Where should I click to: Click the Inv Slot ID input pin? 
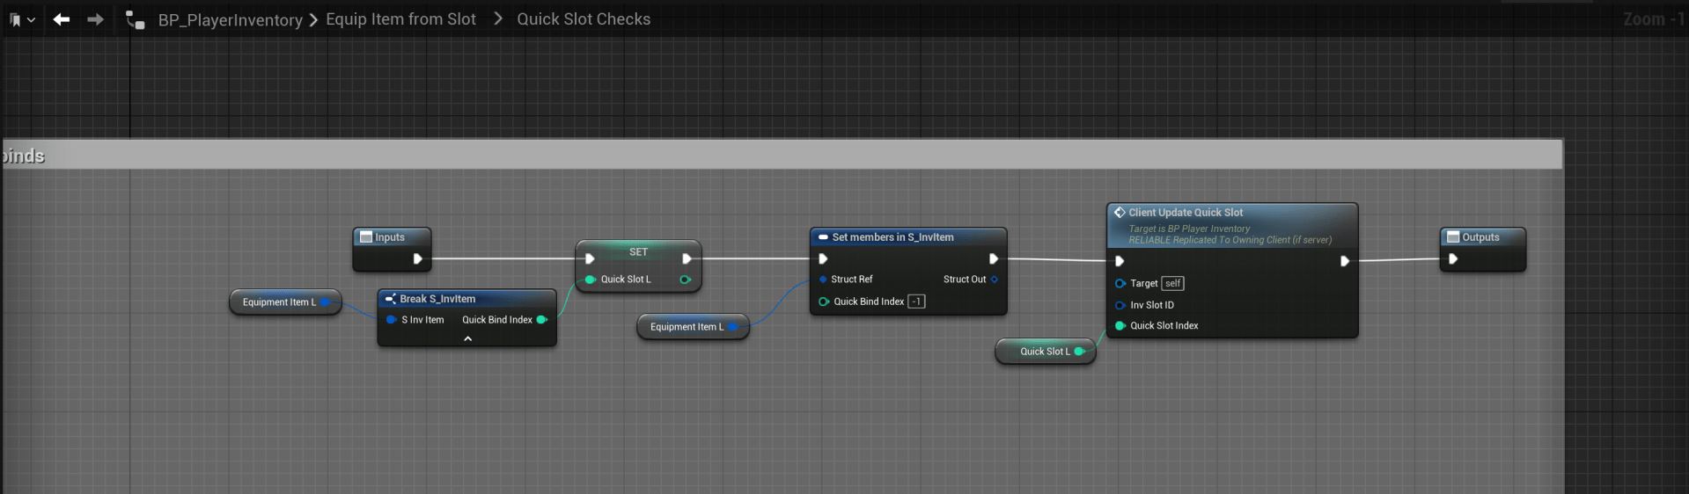tap(1120, 305)
